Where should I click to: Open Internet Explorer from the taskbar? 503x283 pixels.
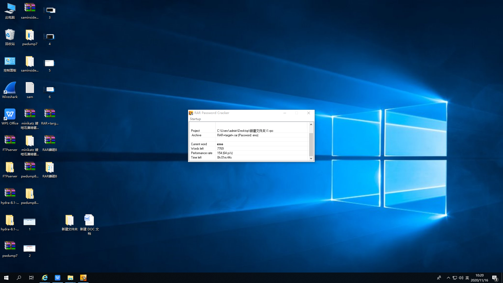point(45,278)
